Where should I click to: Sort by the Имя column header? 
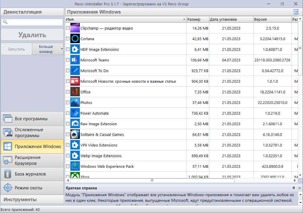coord(126,19)
